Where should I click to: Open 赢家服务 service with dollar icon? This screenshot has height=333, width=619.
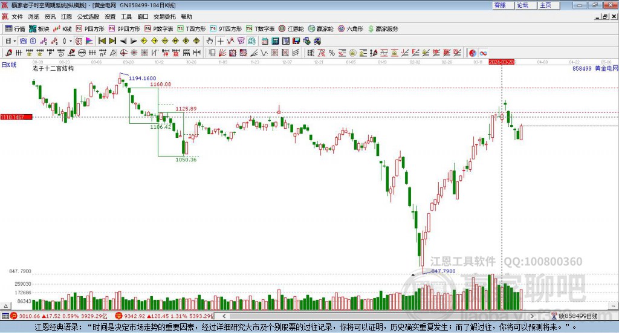coord(383,29)
